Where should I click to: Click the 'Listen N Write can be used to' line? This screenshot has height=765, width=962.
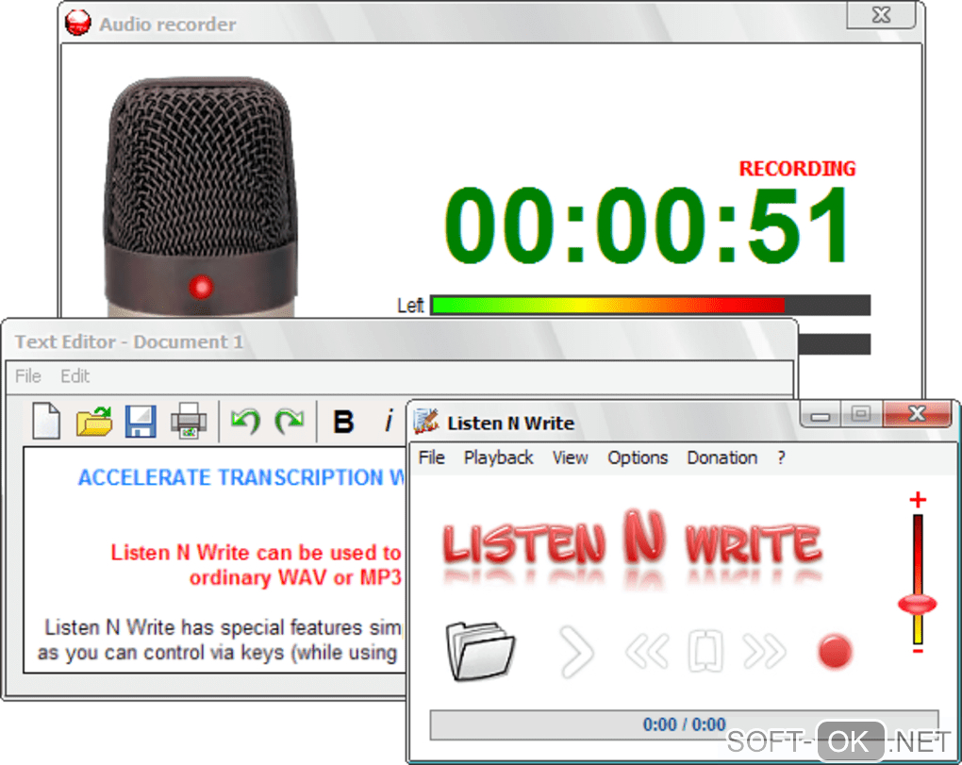tap(256, 553)
